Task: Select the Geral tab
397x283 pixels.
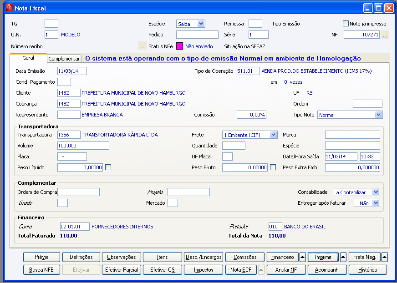Action: click(28, 58)
